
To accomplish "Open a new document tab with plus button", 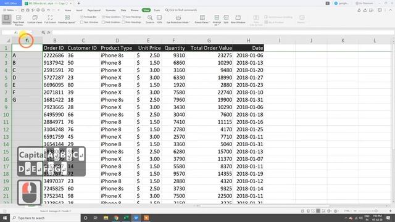I will click(x=78, y=3).
